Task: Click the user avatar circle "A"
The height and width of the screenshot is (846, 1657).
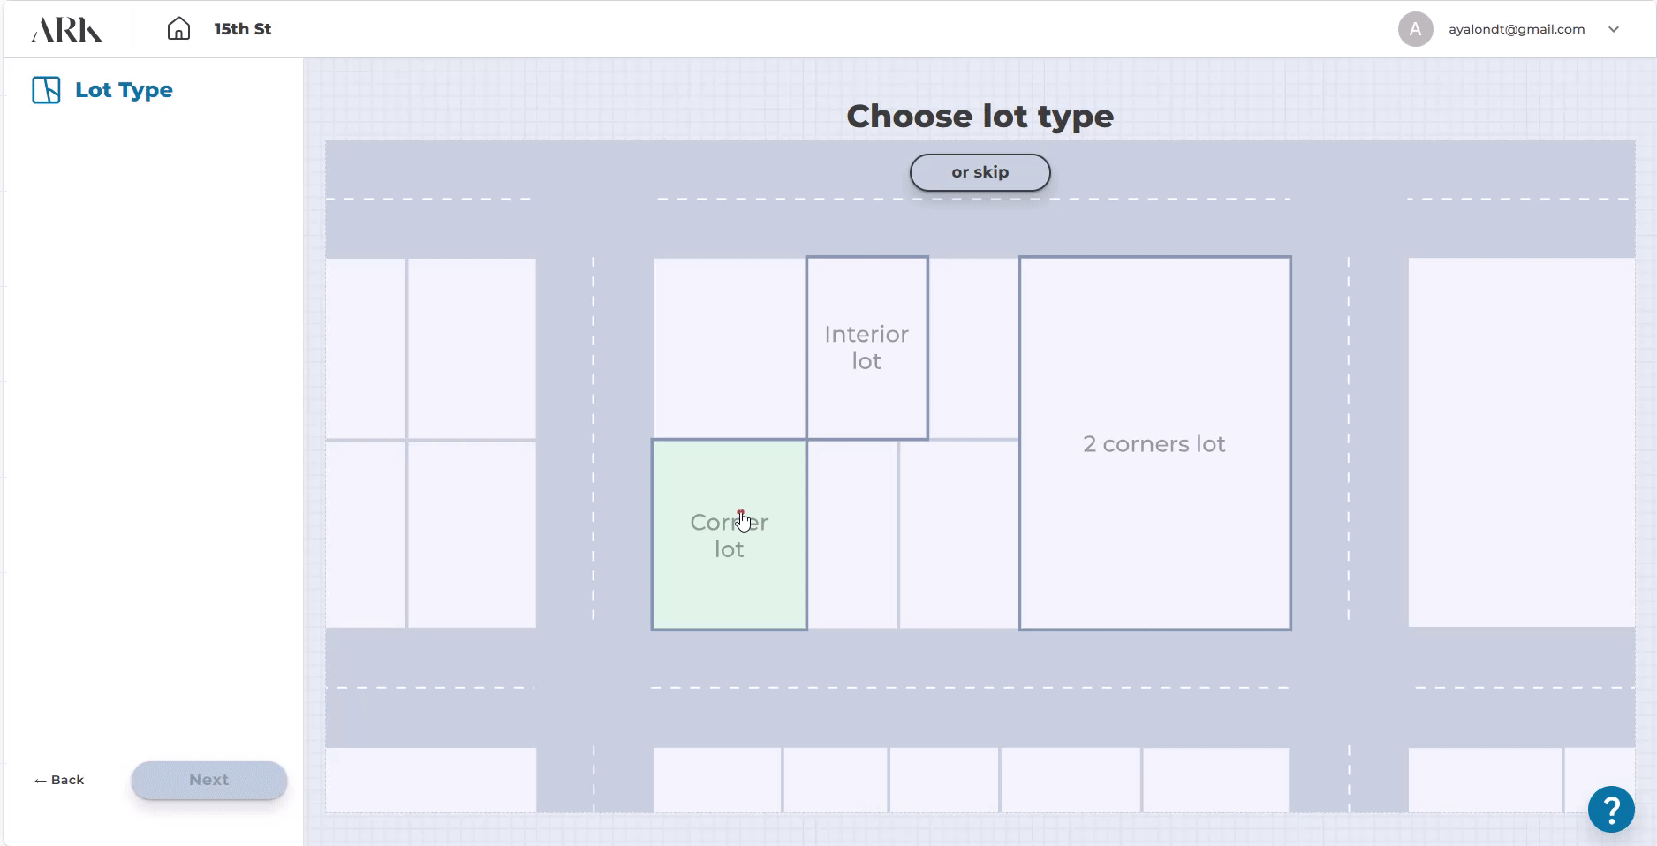Action: click(x=1415, y=29)
